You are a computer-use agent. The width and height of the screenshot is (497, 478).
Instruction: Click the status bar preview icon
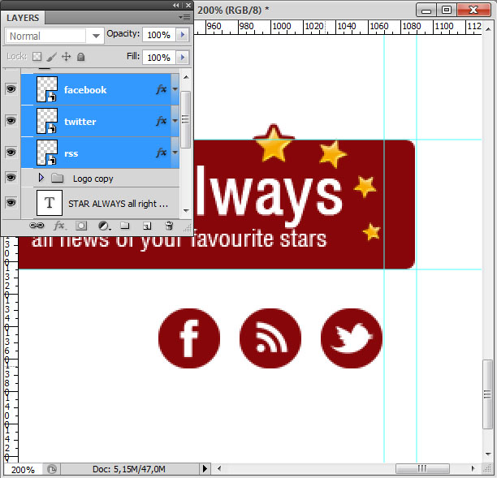pos(52,469)
